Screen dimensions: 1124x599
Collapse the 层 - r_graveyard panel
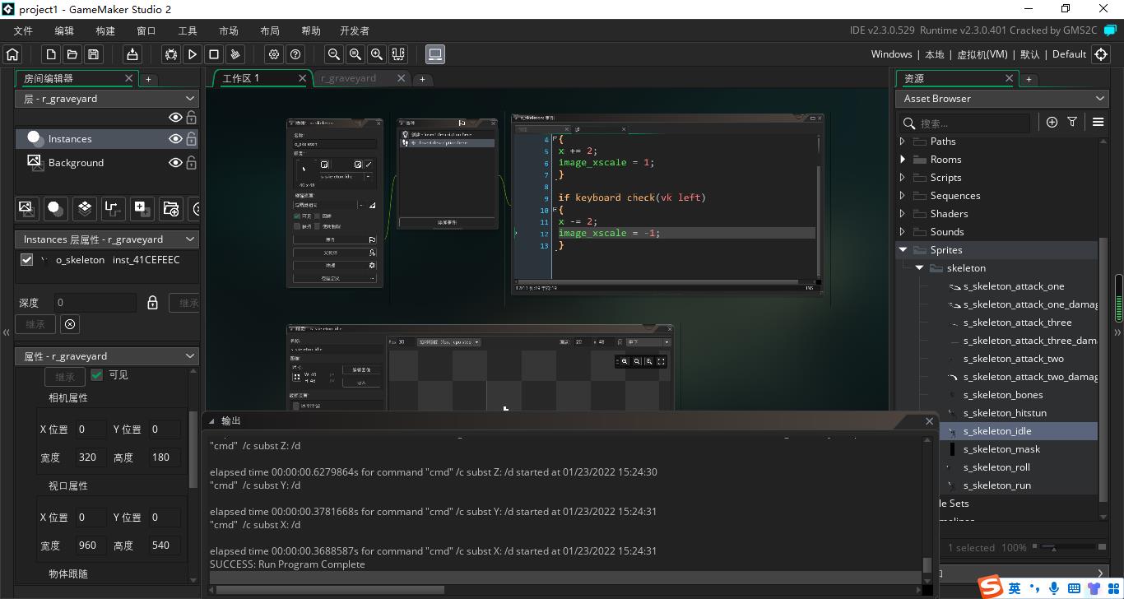[x=190, y=99]
